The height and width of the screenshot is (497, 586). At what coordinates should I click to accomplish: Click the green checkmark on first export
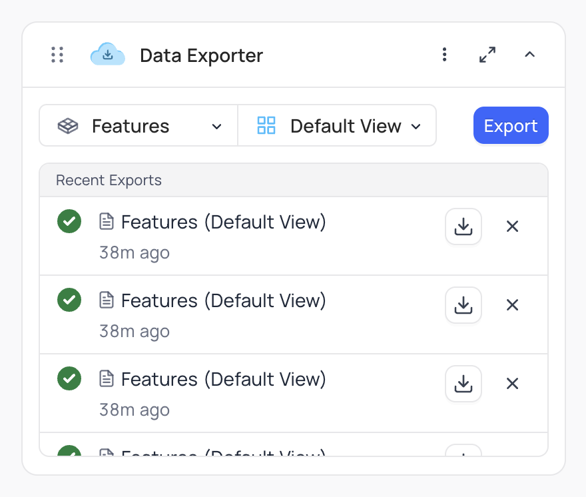(69, 221)
